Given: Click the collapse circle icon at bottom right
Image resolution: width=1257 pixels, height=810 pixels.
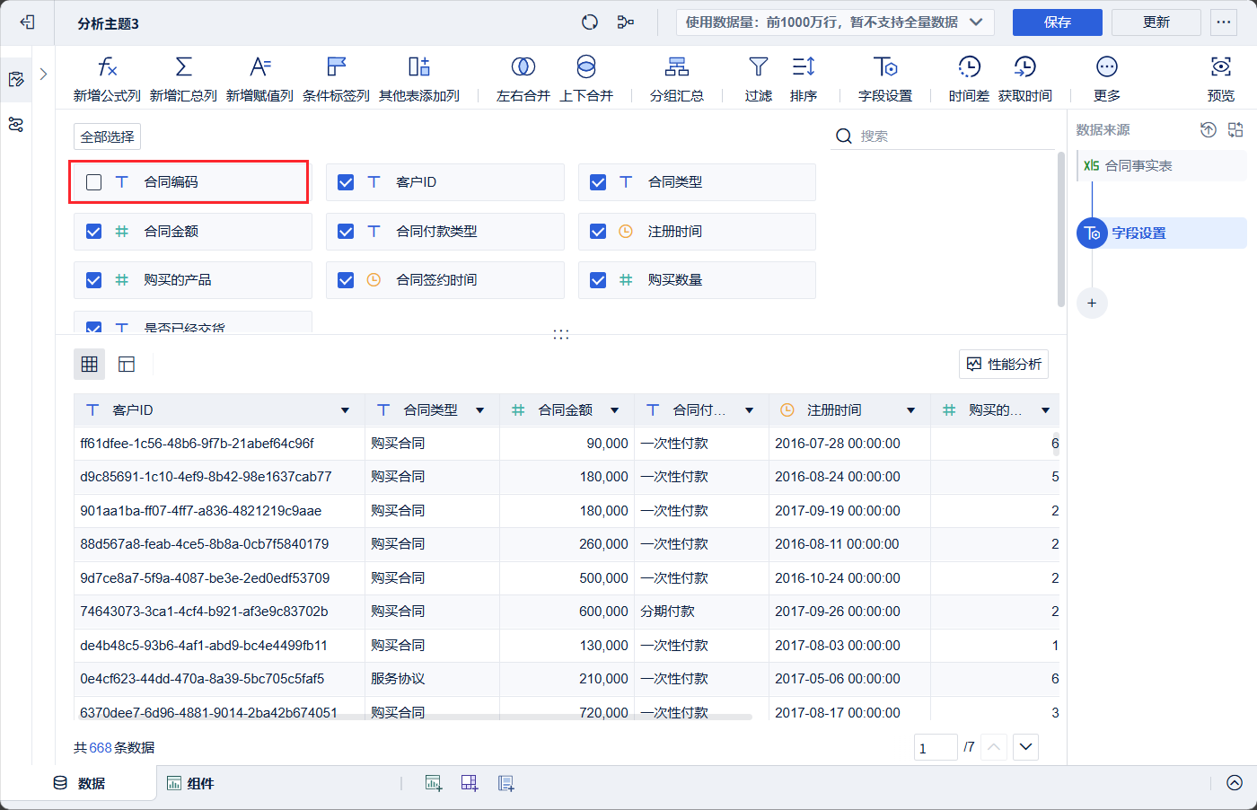Looking at the screenshot, I should (x=1235, y=783).
